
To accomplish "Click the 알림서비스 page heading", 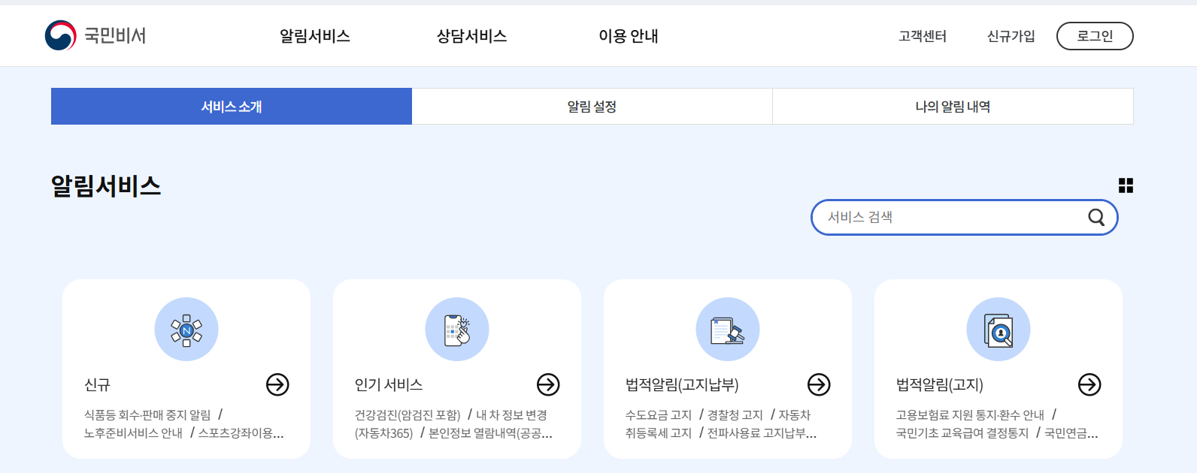I will click(x=106, y=185).
